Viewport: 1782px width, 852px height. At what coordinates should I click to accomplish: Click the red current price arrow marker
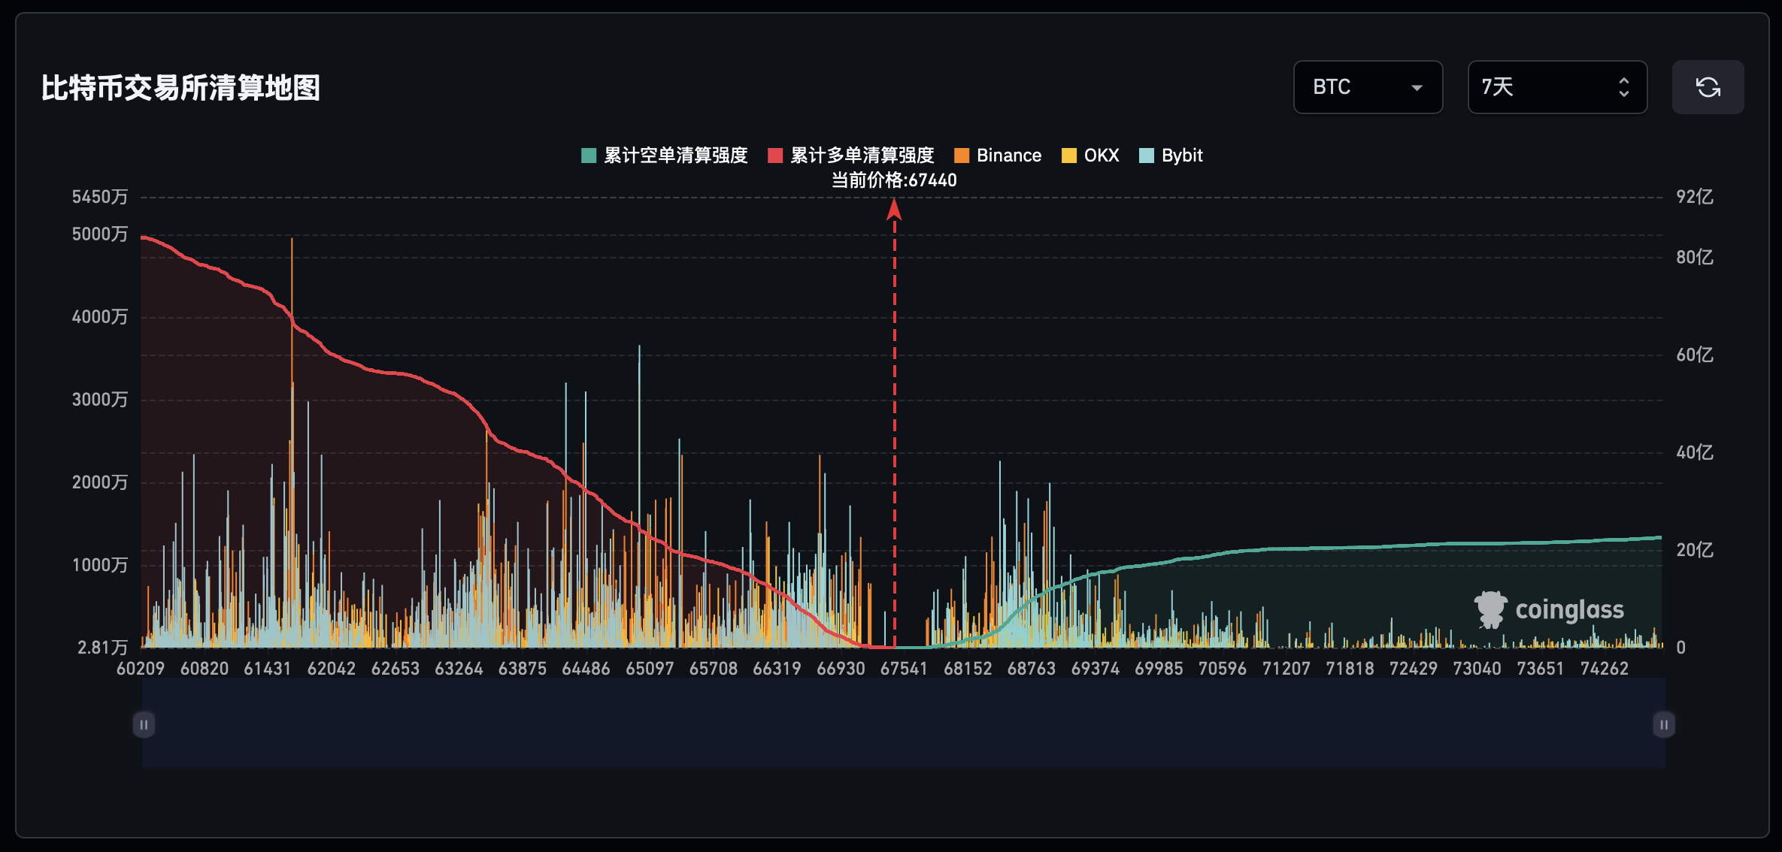point(894,210)
